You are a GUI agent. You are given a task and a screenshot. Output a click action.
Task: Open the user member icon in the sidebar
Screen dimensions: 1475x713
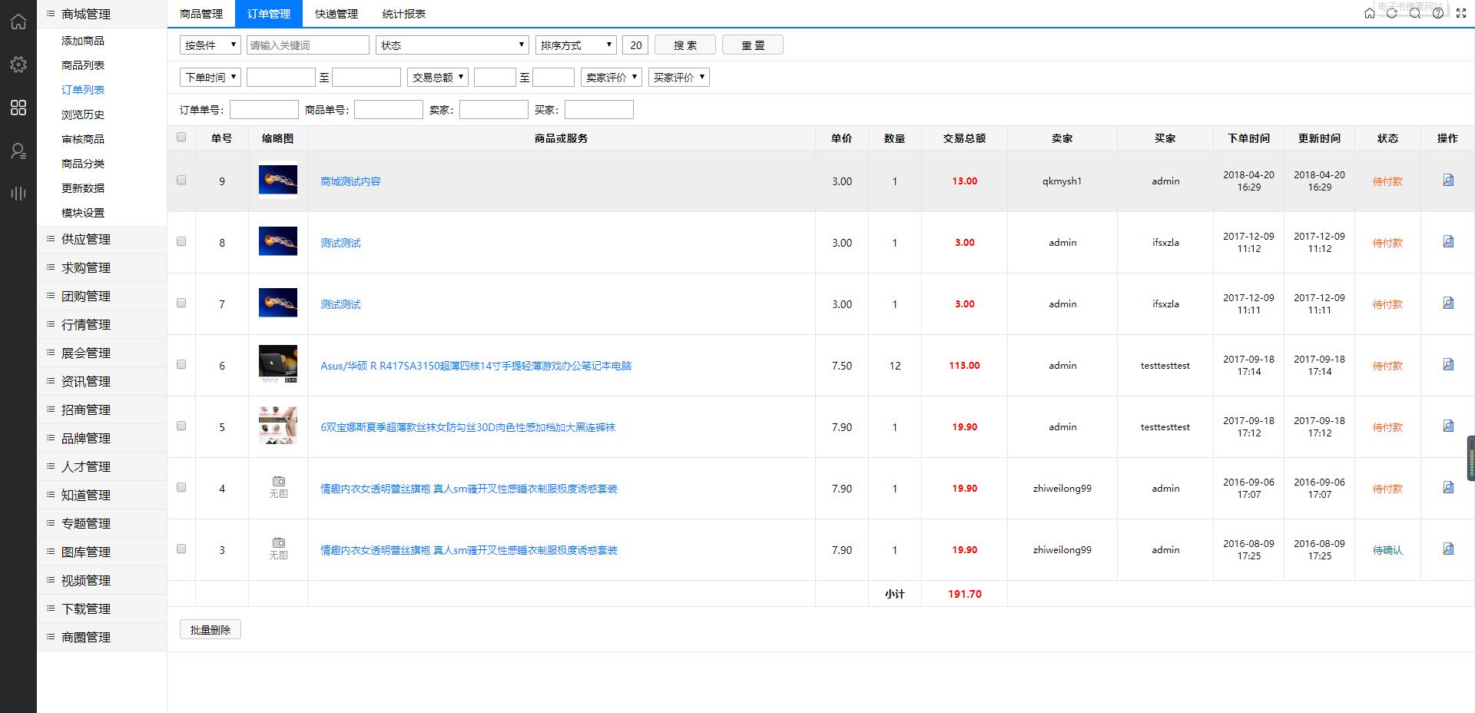[18, 151]
